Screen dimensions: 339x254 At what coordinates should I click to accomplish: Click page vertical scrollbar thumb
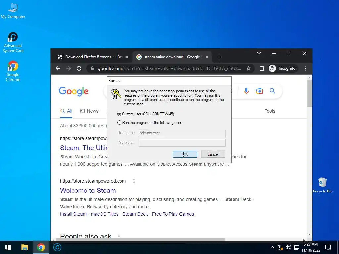310,93
